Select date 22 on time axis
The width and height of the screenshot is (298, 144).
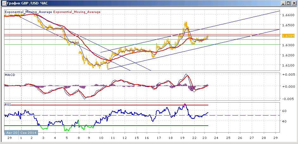194,138
